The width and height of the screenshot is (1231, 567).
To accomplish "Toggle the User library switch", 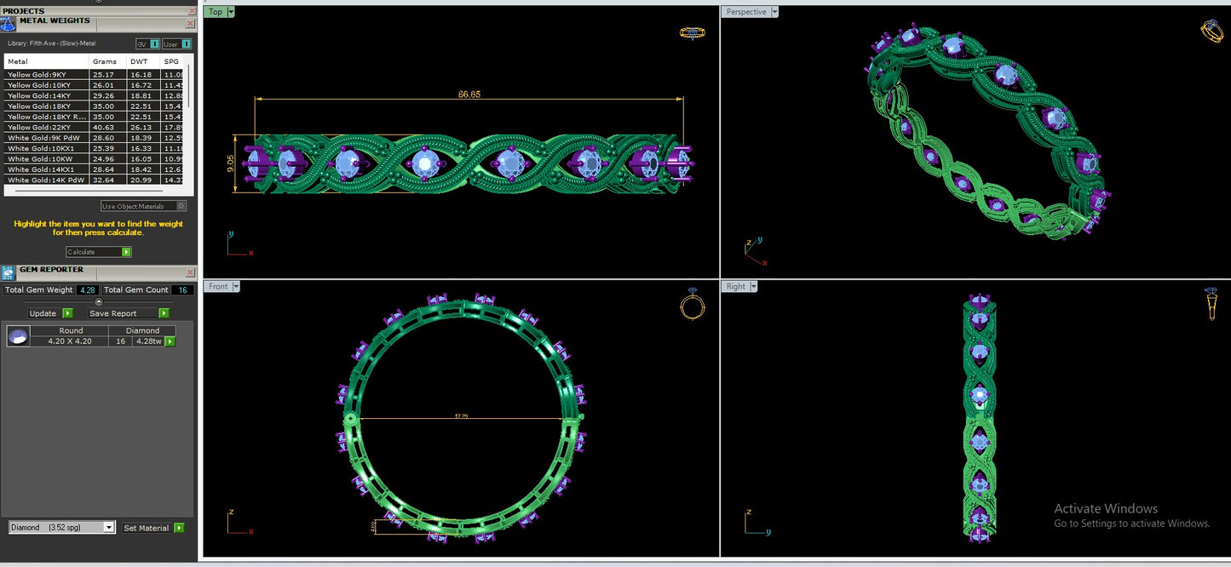I will (176, 43).
